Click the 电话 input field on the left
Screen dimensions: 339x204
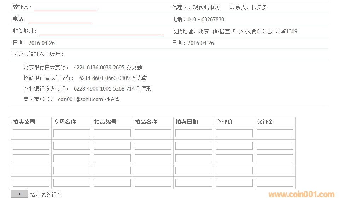[x=60, y=19]
